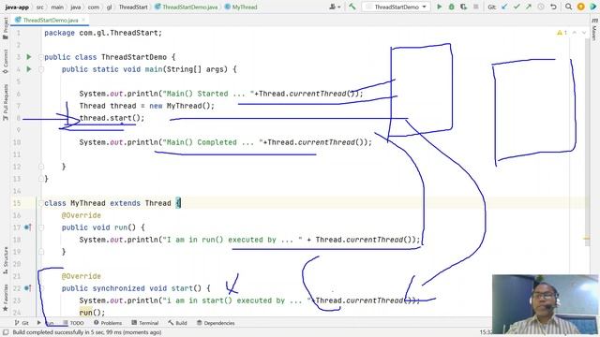600x337 pixels.
Task: Open the Structure tool window button
Action: [x=6, y=260]
